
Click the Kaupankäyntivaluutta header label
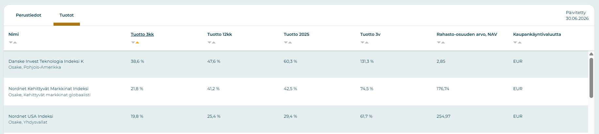tap(537, 34)
